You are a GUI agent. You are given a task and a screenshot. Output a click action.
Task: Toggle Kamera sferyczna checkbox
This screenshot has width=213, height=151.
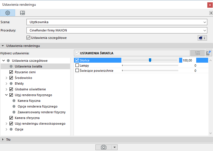(x=11, y=118)
